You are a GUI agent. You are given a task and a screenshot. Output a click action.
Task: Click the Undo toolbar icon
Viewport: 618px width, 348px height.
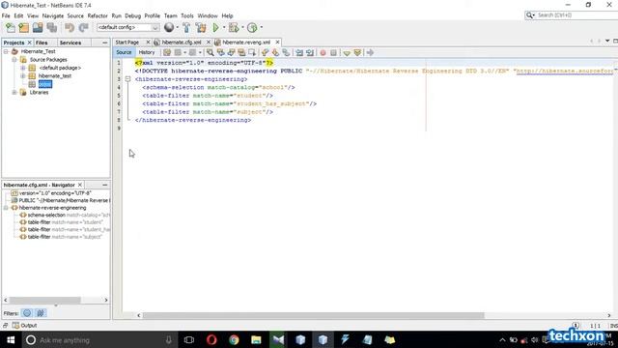point(70,28)
